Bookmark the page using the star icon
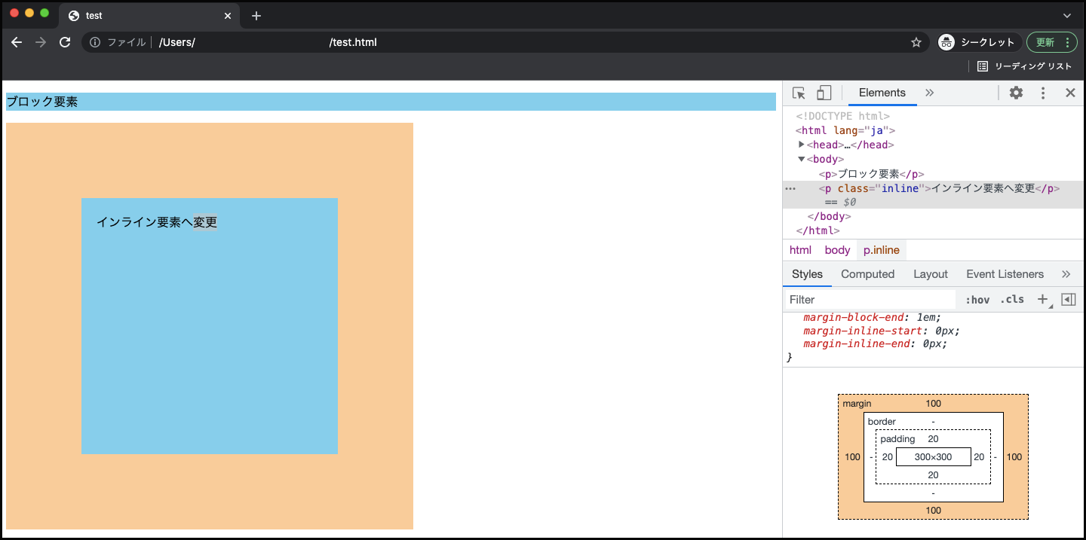The height and width of the screenshot is (540, 1086). tap(916, 42)
